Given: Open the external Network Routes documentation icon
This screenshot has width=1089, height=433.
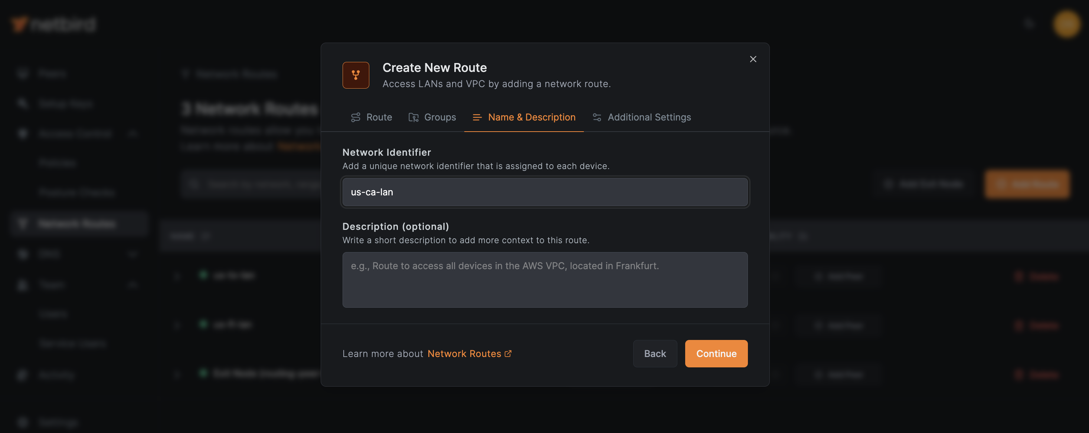Looking at the screenshot, I should click(x=508, y=354).
